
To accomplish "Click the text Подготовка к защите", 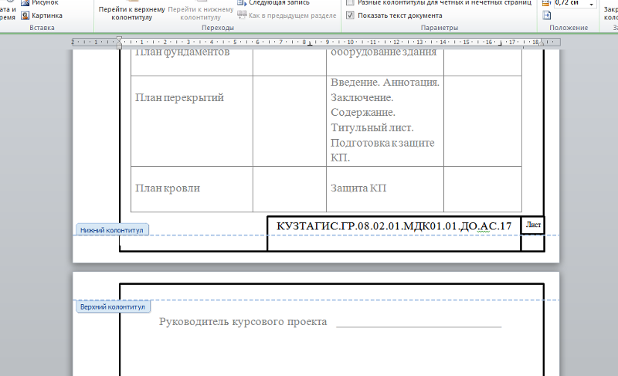I will [382, 143].
